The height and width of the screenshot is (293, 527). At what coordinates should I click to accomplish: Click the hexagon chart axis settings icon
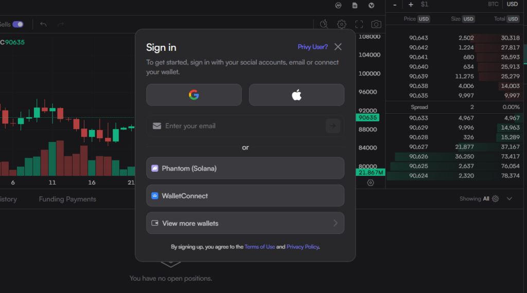(371, 182)
